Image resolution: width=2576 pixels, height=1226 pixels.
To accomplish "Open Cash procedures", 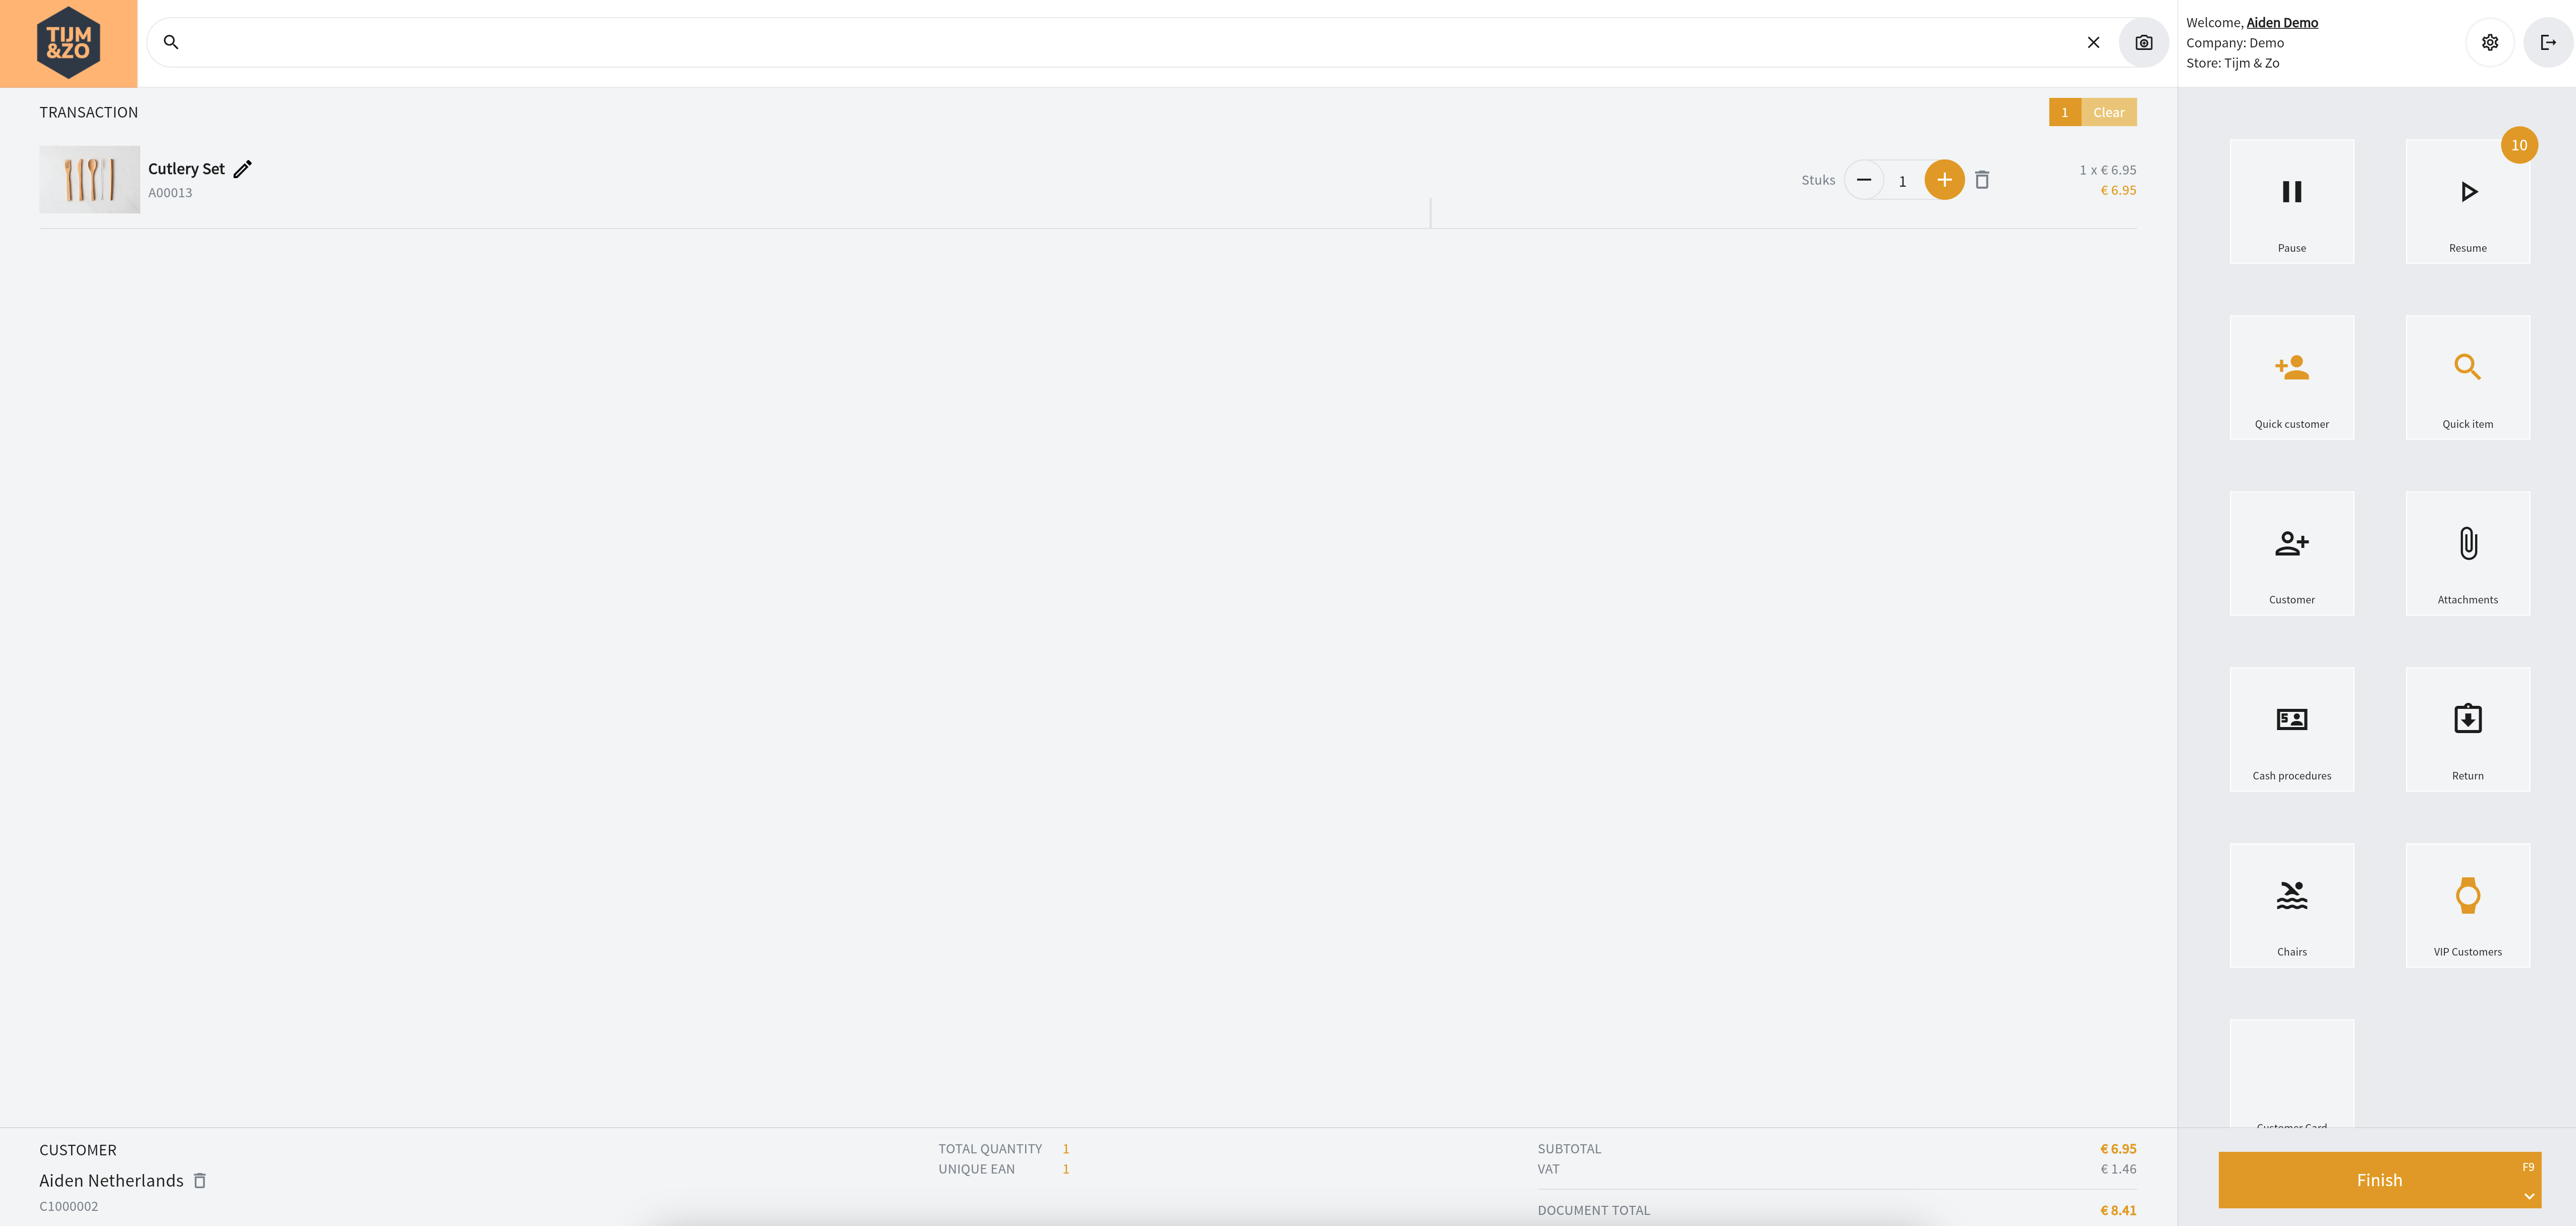I will coord(2291,730).
